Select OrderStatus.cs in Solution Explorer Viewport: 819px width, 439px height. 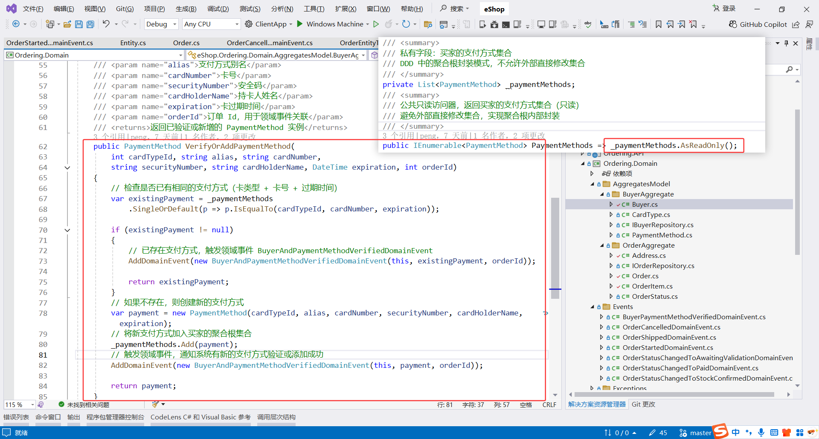[655, 297]
